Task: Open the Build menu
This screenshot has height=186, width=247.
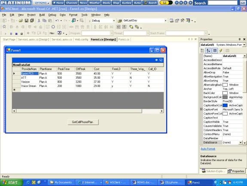Action: click(x=42, y=15)
